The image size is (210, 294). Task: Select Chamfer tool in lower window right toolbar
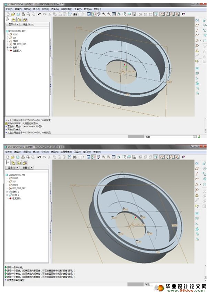point(197,239)
